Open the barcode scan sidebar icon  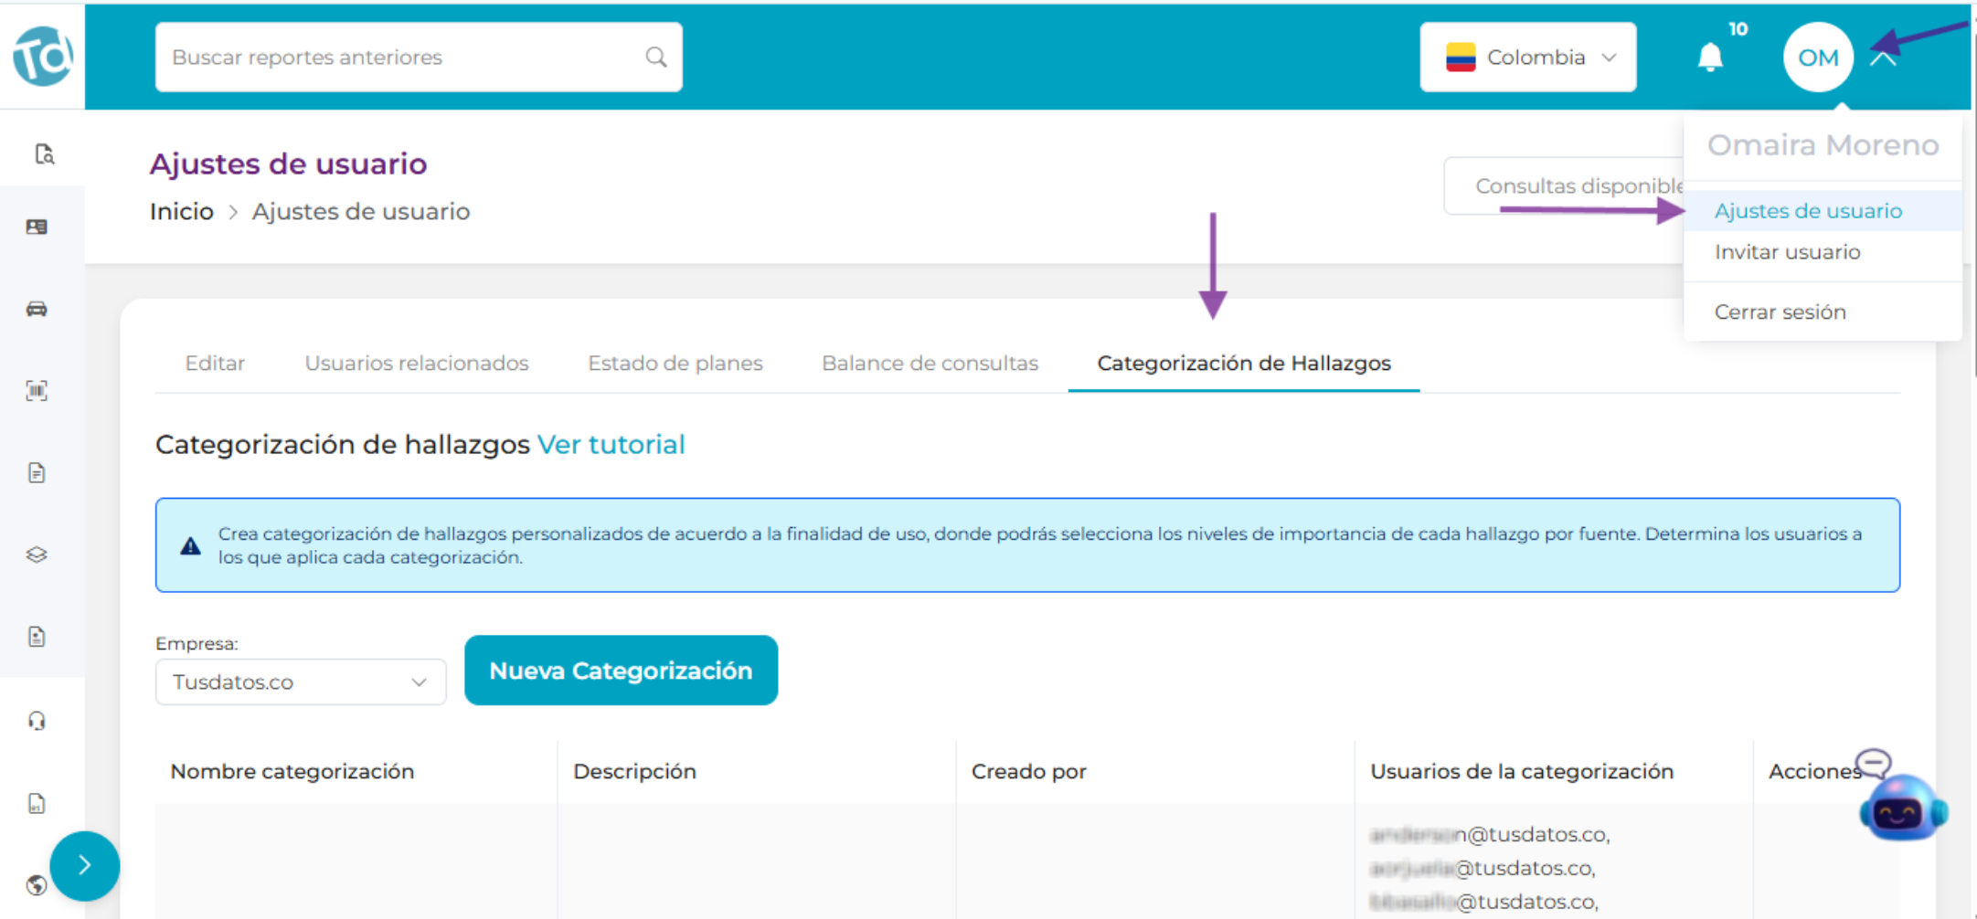[37, 391]
